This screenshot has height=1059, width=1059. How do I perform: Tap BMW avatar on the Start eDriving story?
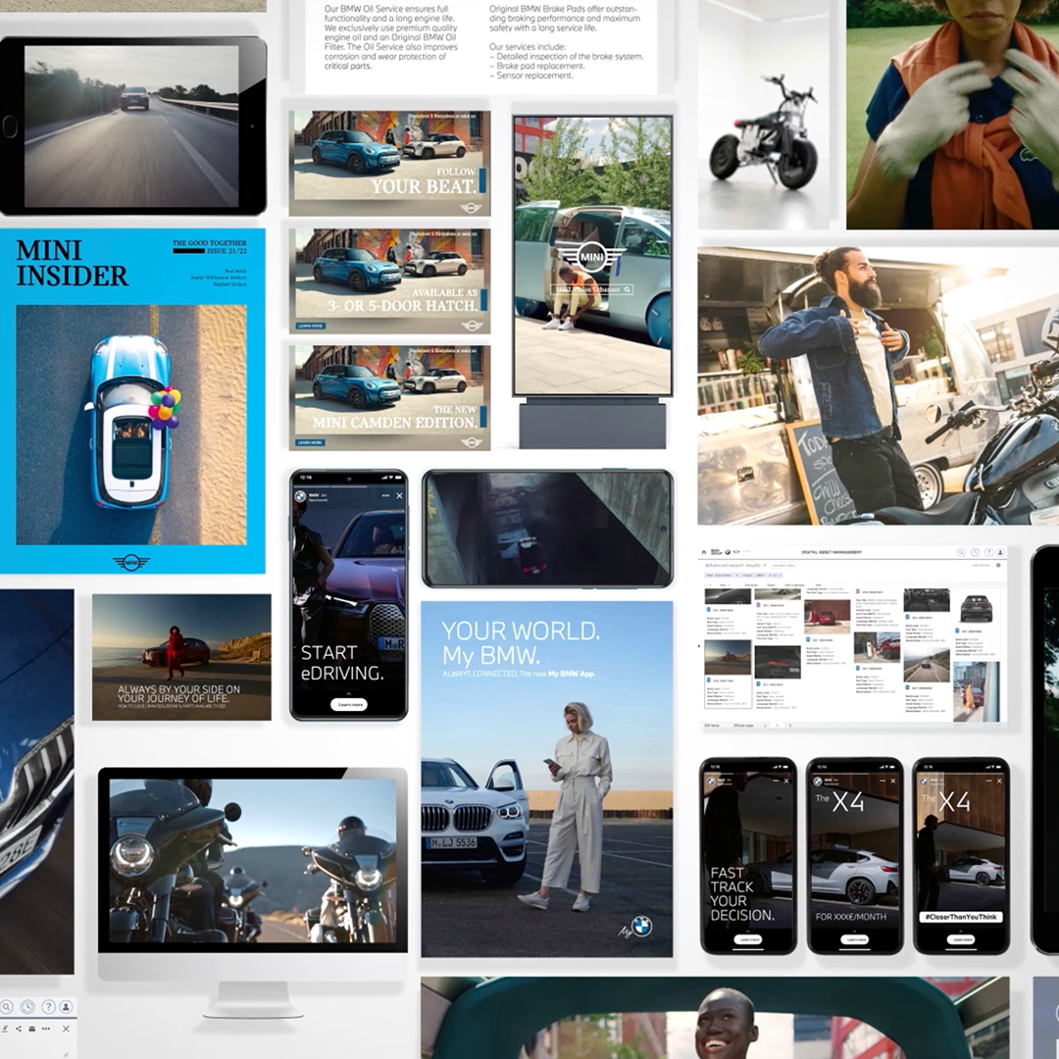coord(300,496)
